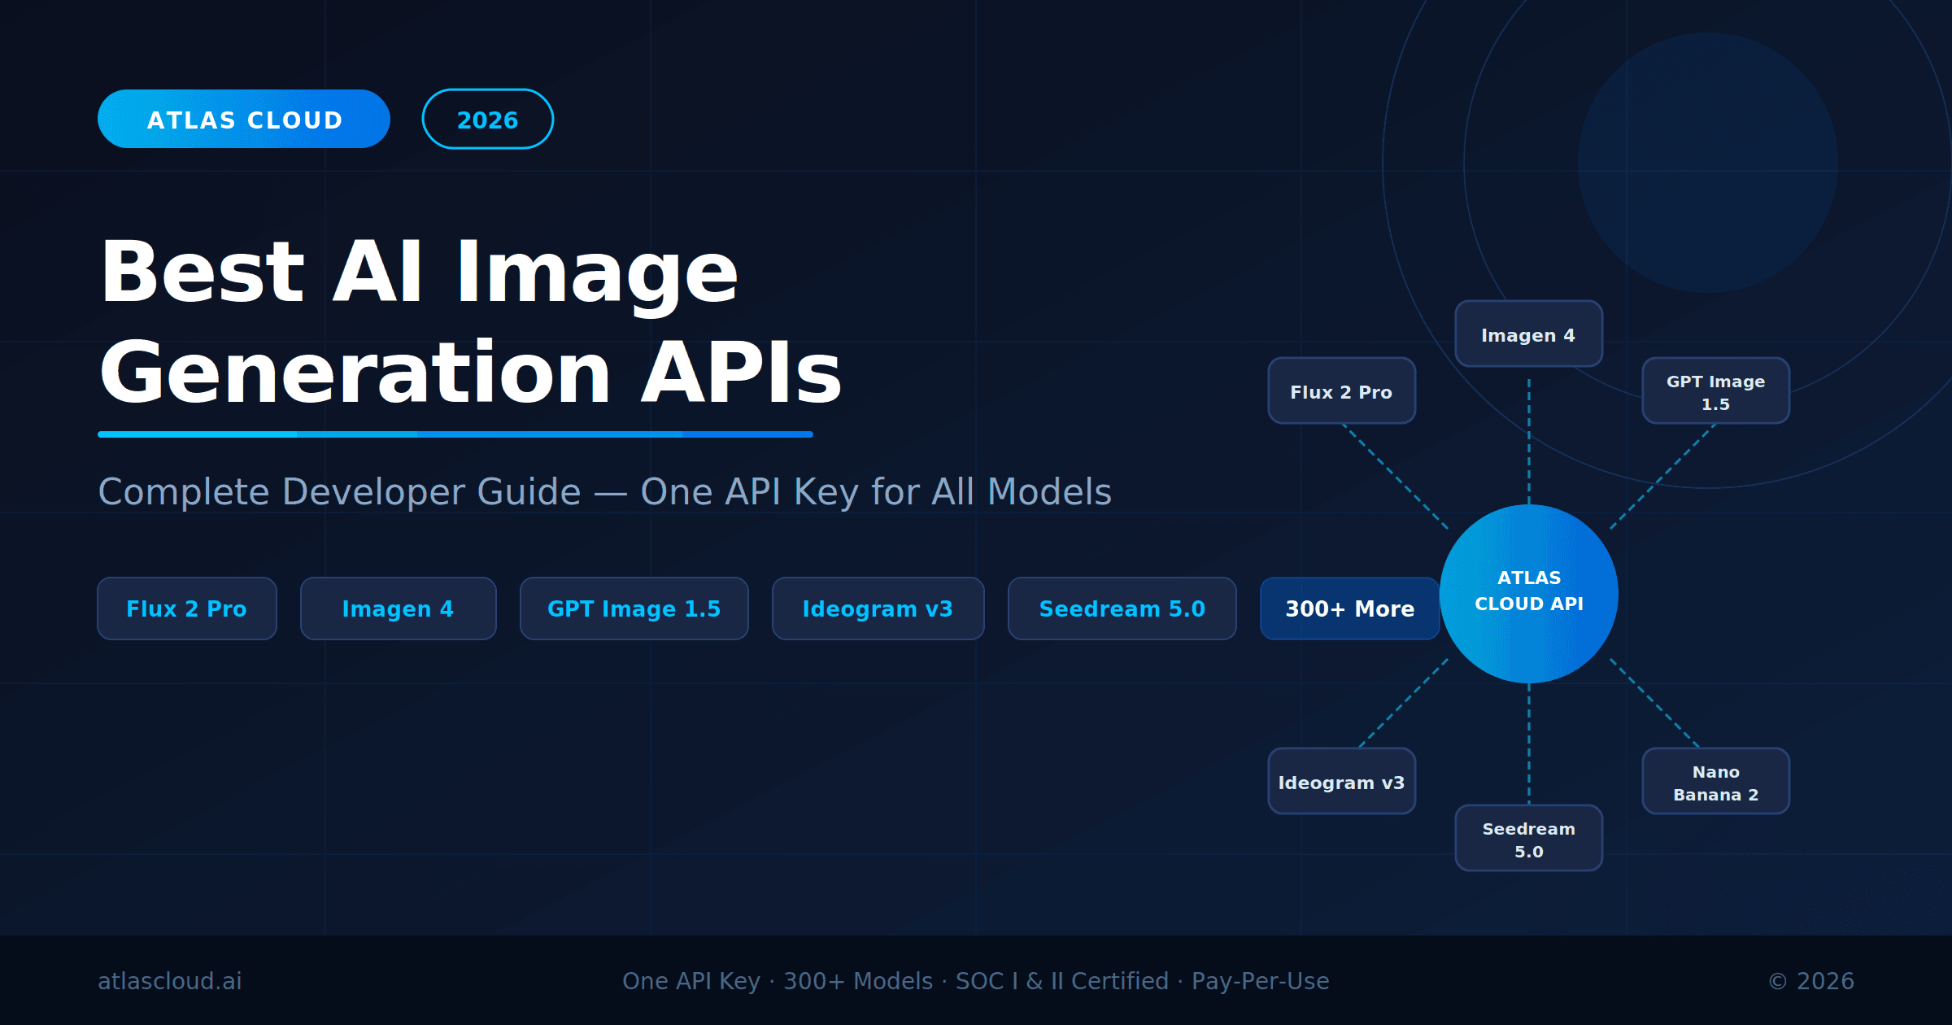Select the Flux 2 Pro chip in row
The width and height of the screenshot is (1952, 1025).
pos(186,608)
